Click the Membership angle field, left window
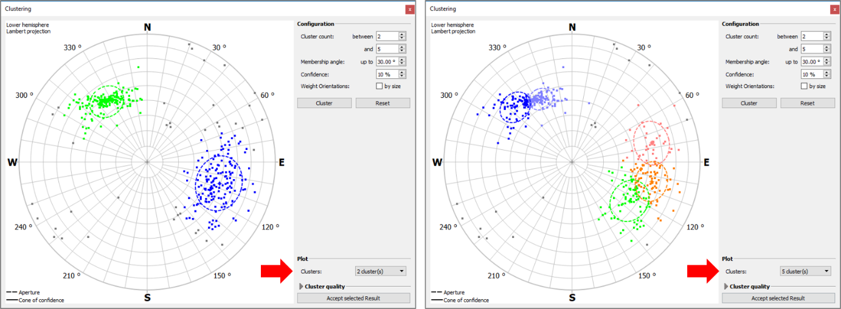Screen dimensions: 841x309 (x=390, y=62)
